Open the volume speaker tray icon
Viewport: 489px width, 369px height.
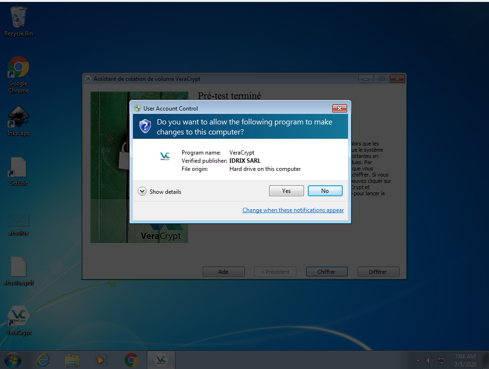(429, 360)
